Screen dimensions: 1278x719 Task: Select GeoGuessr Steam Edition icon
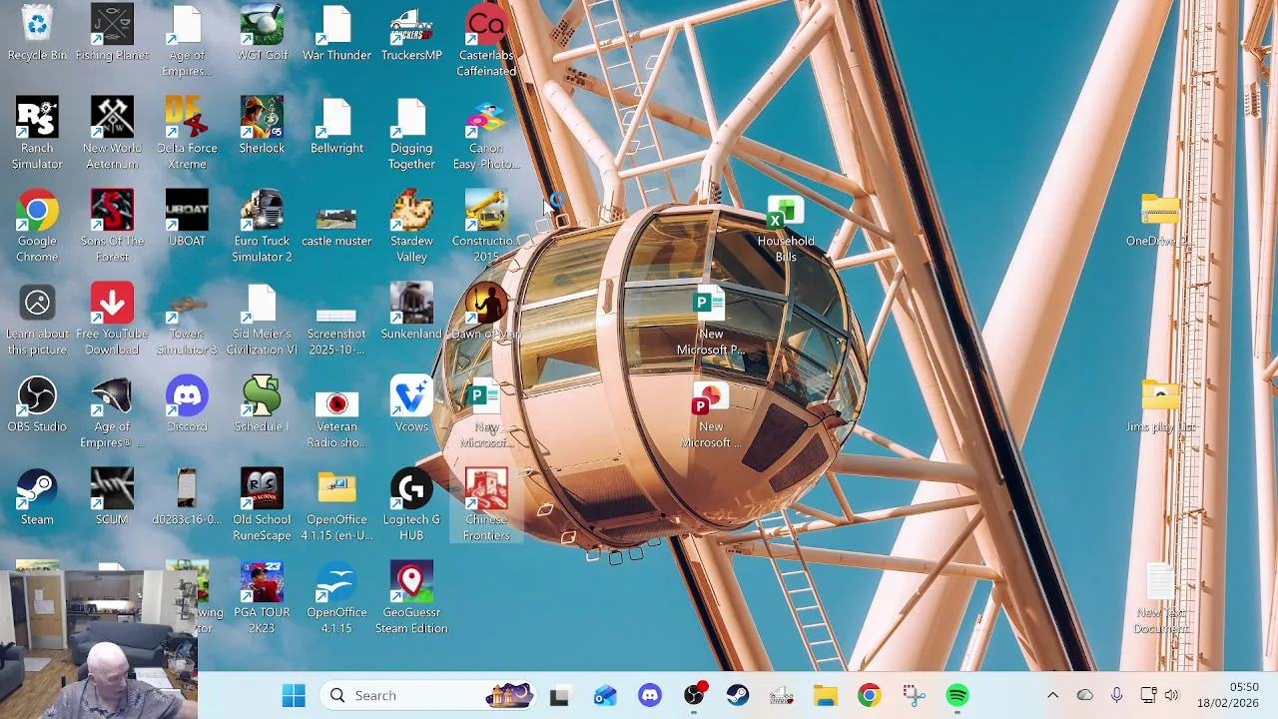(411, 598)
